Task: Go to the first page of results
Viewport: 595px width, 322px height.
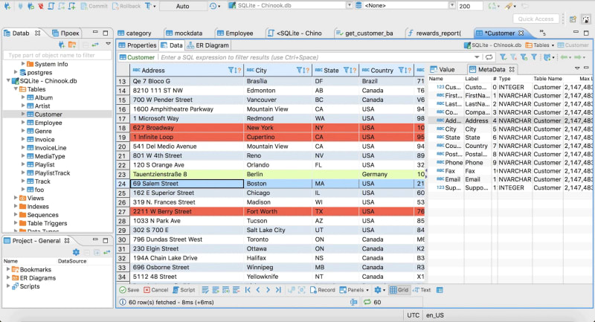Action: pyautogui.click(x=248, y=290)
